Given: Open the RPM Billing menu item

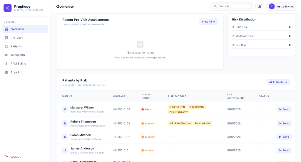Looking at the screenshot, I should (25, 64).
